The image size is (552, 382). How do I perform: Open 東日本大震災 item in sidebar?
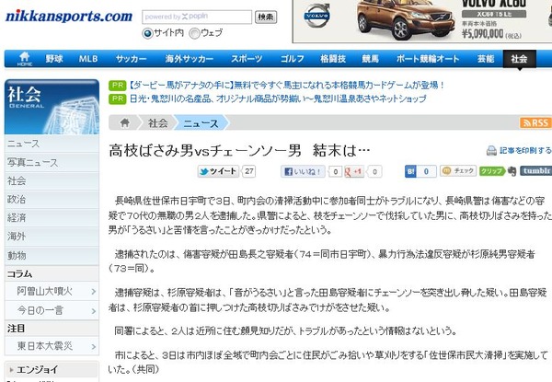pos(52,346)
